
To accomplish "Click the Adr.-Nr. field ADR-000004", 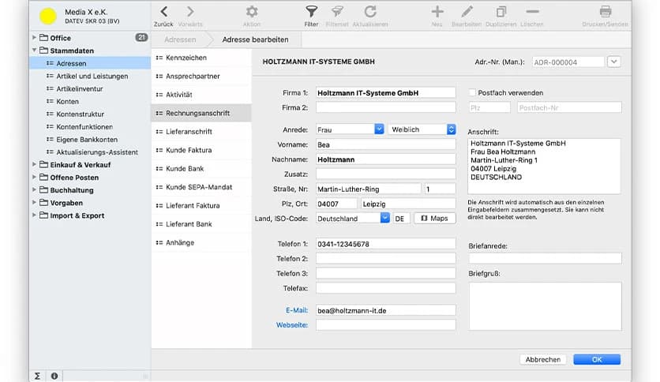I will 568,62.
